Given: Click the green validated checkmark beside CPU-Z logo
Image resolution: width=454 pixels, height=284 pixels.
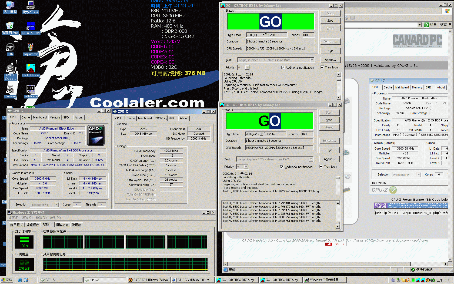Looking at the screenshot, I should coord(393,190).
